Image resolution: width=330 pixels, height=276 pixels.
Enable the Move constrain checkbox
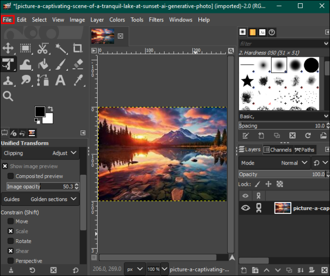(11, 222)
